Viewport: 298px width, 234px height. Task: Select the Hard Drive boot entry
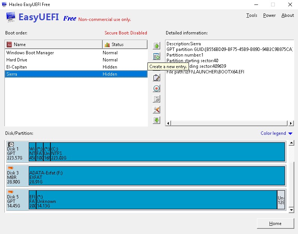click(x=76, y=60)
